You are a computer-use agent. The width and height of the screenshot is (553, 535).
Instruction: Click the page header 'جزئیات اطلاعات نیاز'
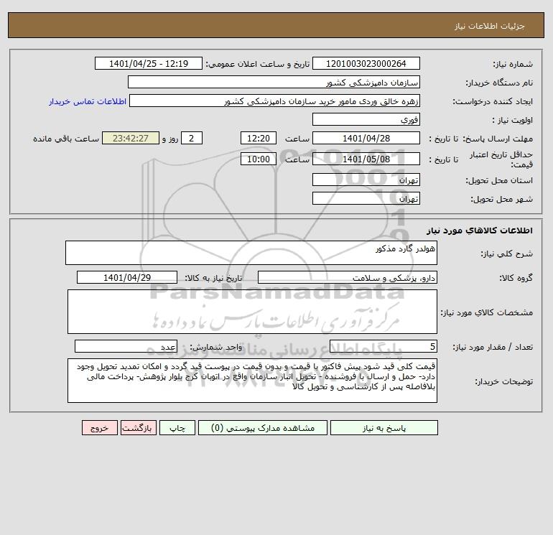(490, 26)
